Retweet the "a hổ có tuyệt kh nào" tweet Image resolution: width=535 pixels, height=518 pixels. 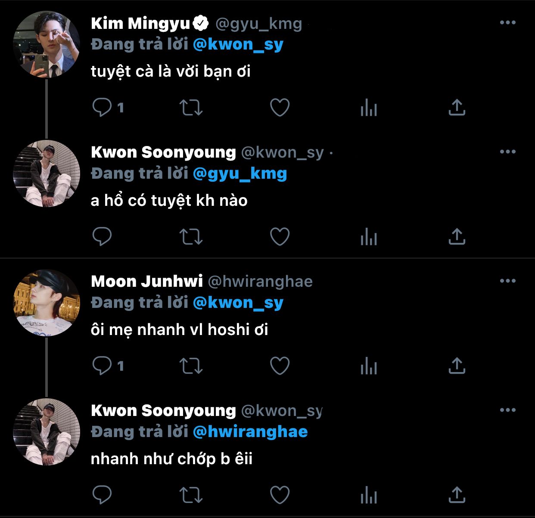click(x=191, y=236)
